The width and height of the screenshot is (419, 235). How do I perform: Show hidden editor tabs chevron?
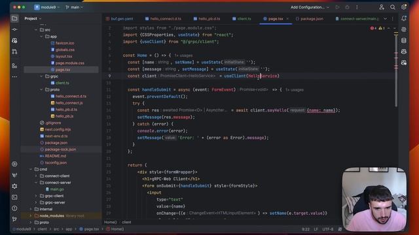385,19
